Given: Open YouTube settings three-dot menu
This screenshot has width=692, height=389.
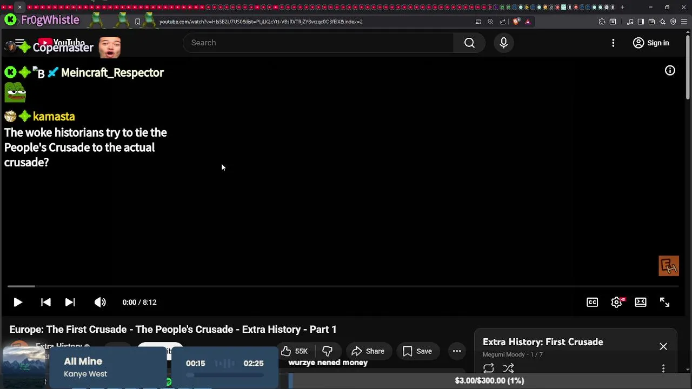Looking at the screenshot, I should (613, 43).
